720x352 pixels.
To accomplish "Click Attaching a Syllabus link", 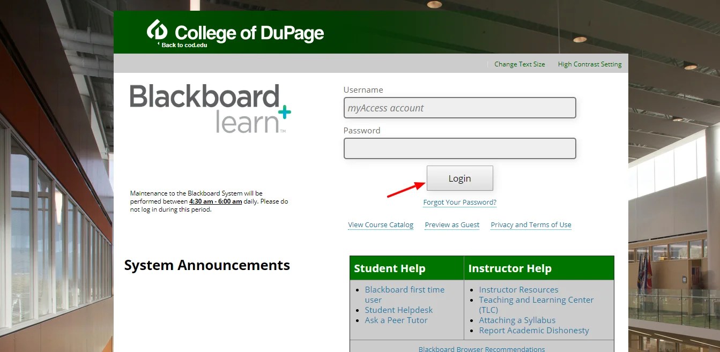I will [x=517, y=320].
